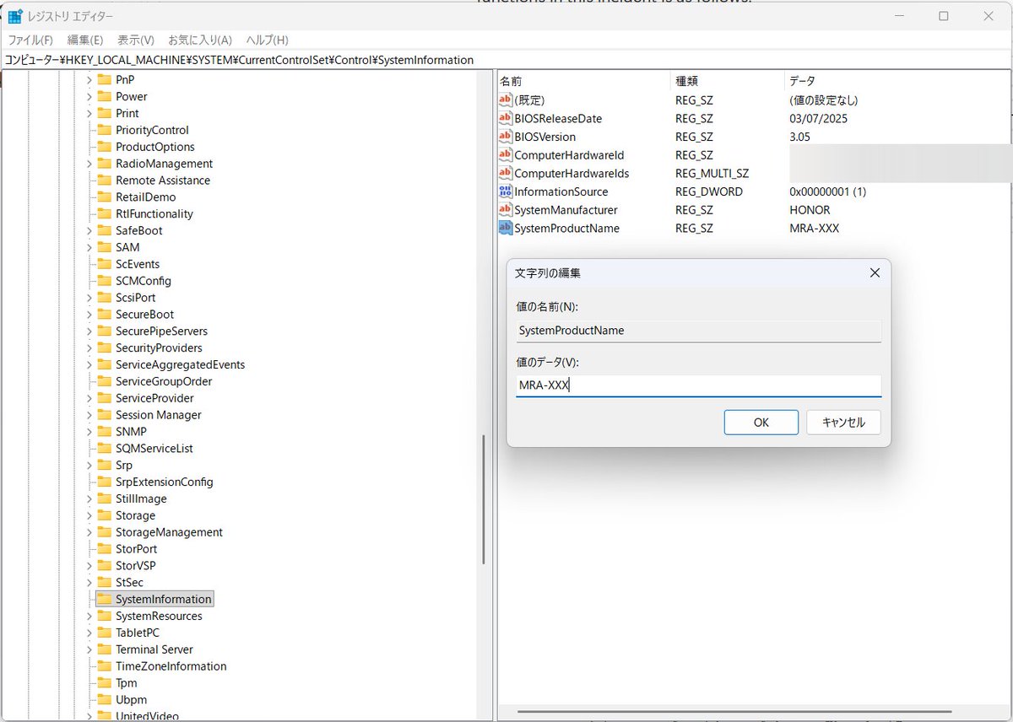The width and height of the screenshot is (1013, 722).
Task: Click the キャンセル button
Action: (x=843, y=423)
